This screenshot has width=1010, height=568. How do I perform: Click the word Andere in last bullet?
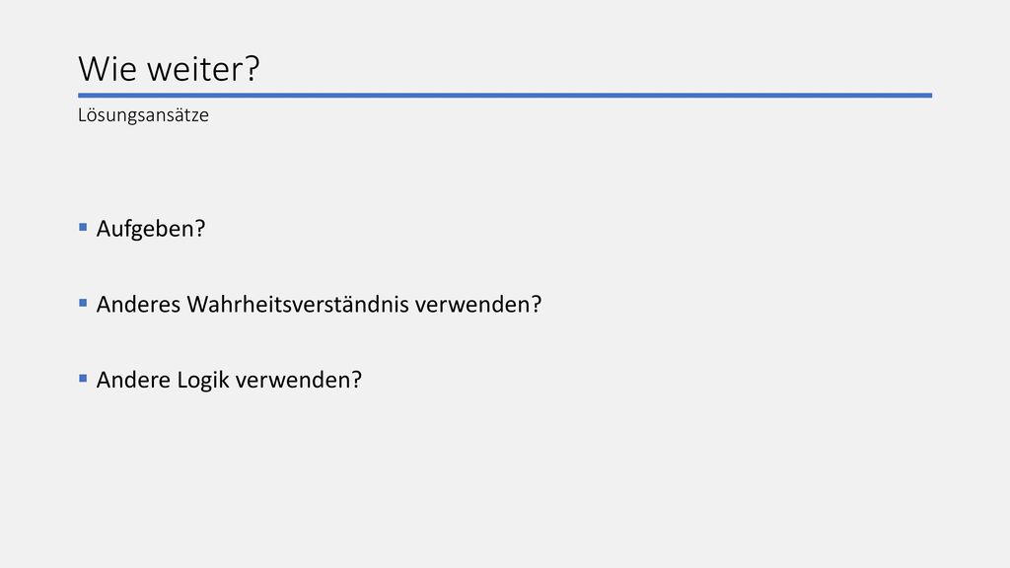pyautogui.click(x=134, y=380)
